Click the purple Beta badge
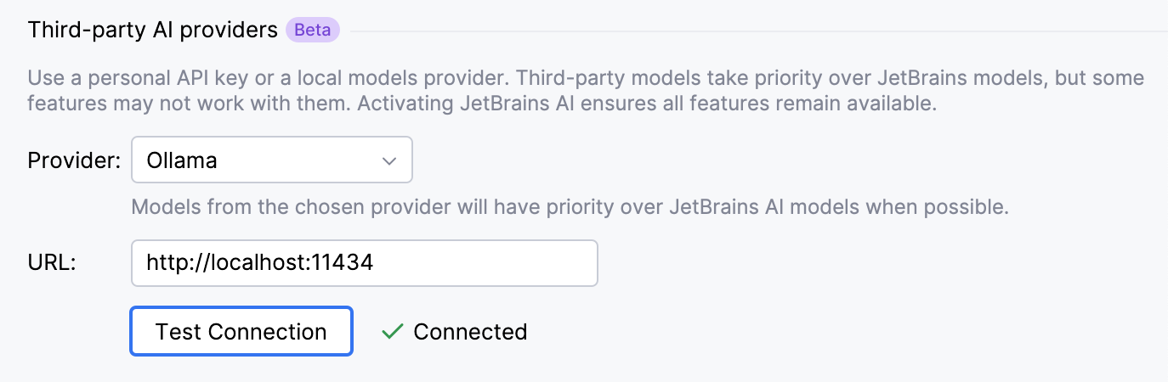 313,31
